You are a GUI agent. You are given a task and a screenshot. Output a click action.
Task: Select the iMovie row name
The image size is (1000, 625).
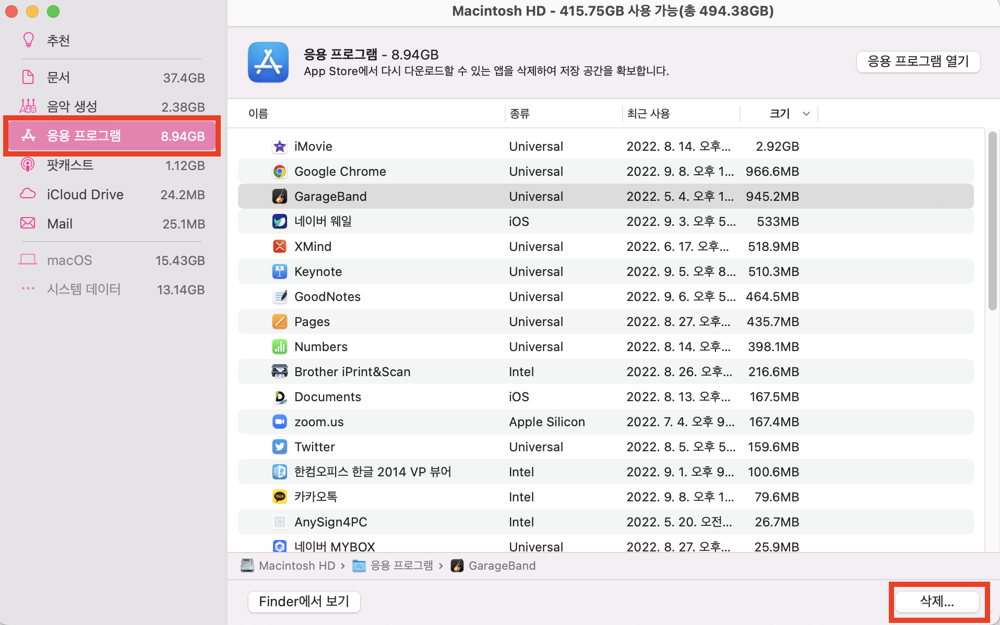click(313, 147)
